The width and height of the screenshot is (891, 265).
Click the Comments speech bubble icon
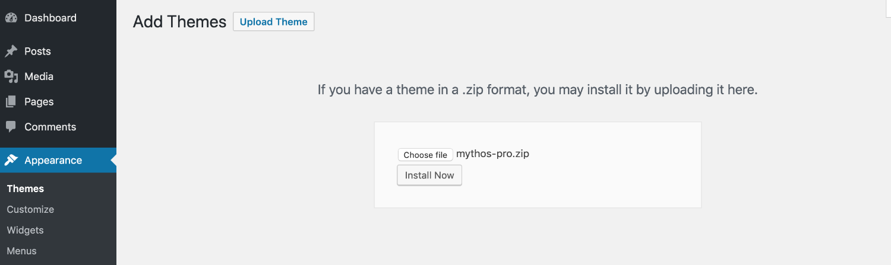tap(11, 127)
